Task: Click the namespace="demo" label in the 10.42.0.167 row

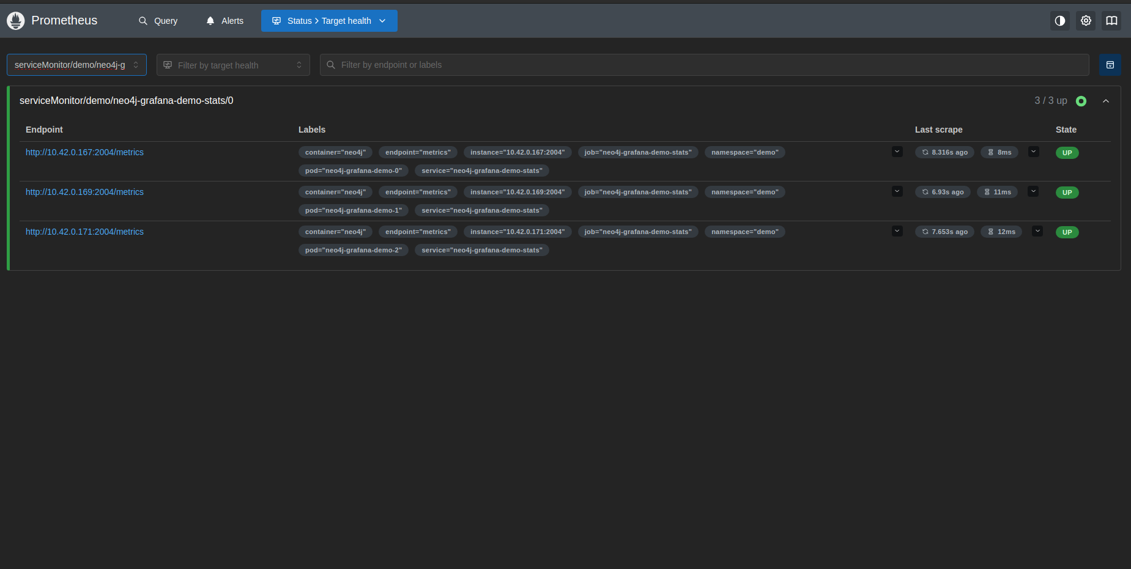Action: tap(745, 152)
